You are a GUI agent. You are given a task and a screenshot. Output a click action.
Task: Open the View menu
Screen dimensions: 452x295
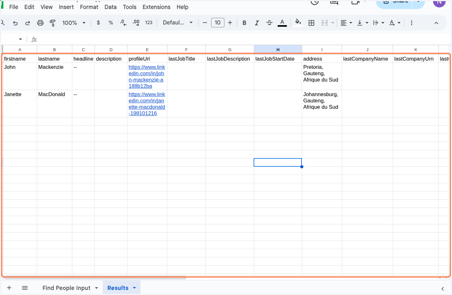(x=47, y=7)
